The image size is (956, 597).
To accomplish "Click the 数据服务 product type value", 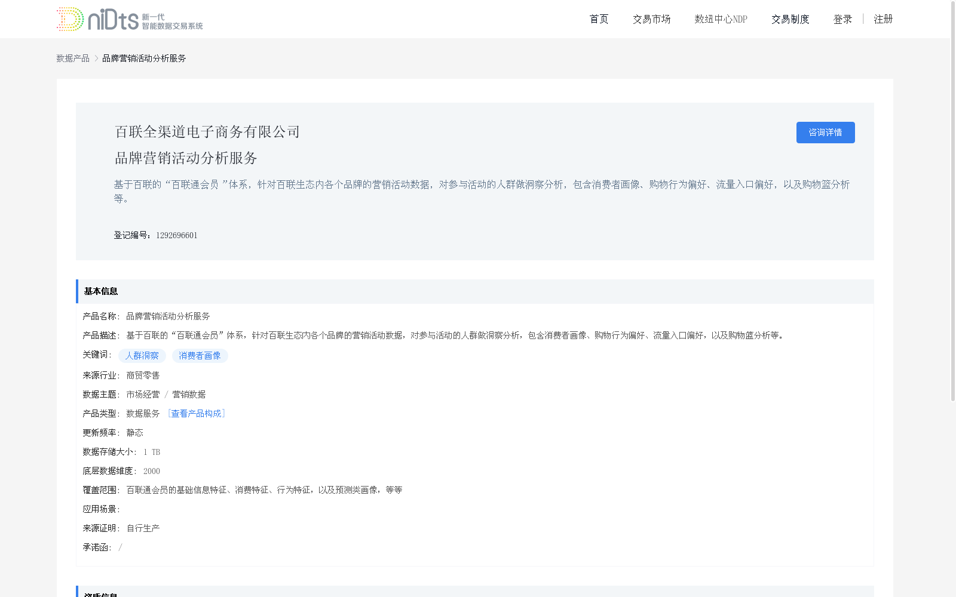I will [143, 414].
